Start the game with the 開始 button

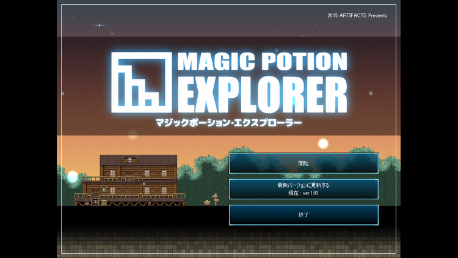tap(304, 163)
